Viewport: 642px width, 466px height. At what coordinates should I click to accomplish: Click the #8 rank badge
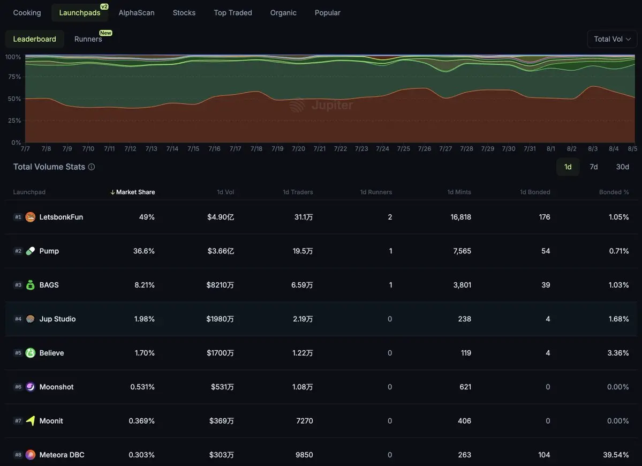click(18, 455)
